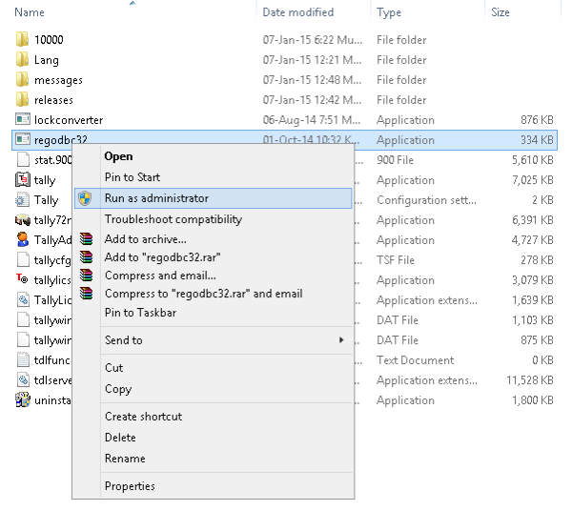Select the releases folder name

coord(53,100)
